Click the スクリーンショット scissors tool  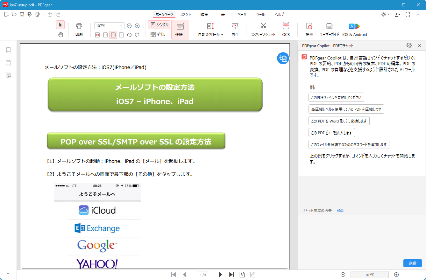coord(263,30)
